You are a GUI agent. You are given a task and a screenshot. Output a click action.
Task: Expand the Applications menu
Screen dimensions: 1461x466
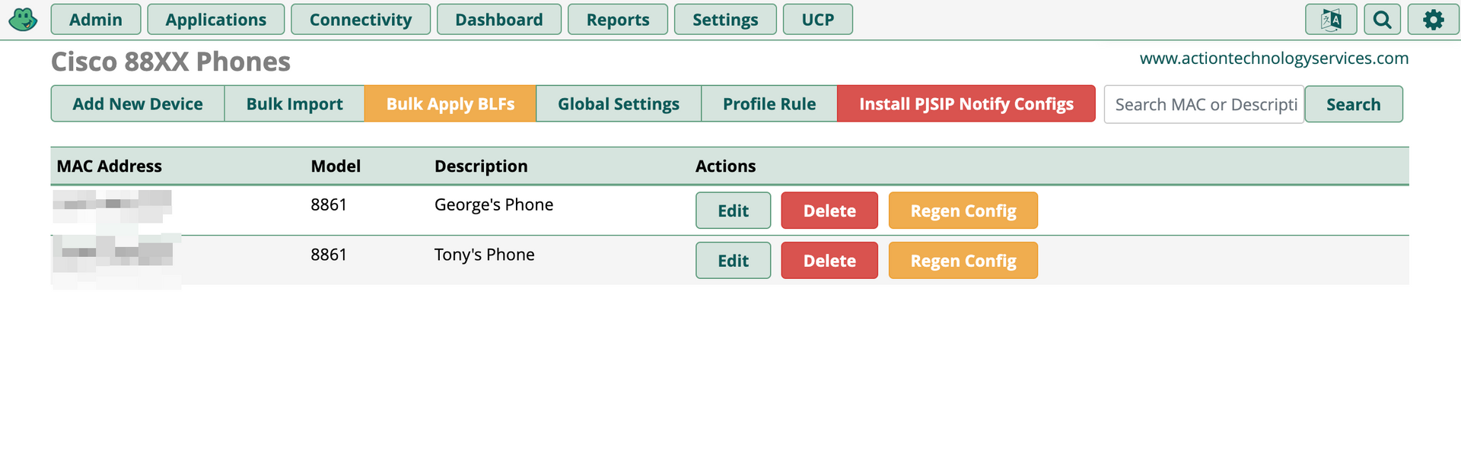click(216, 20)
